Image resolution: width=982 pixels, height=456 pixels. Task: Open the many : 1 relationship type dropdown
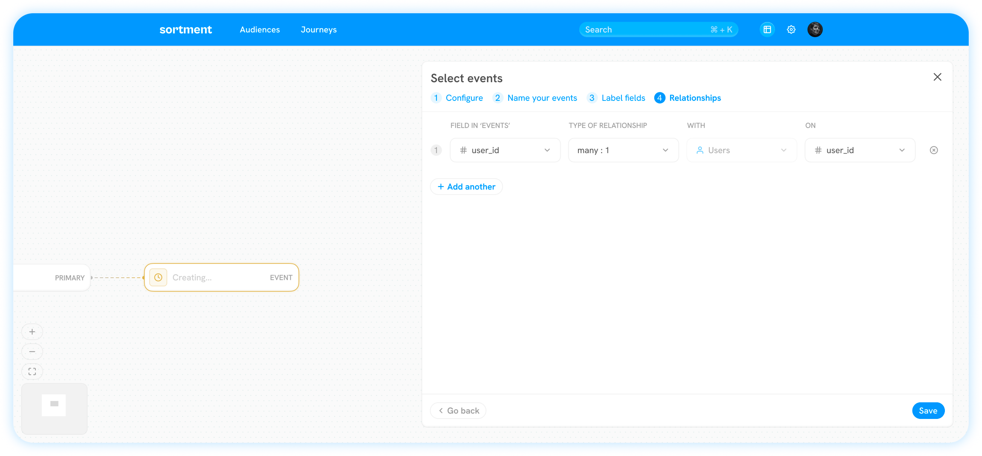(623, 150)
